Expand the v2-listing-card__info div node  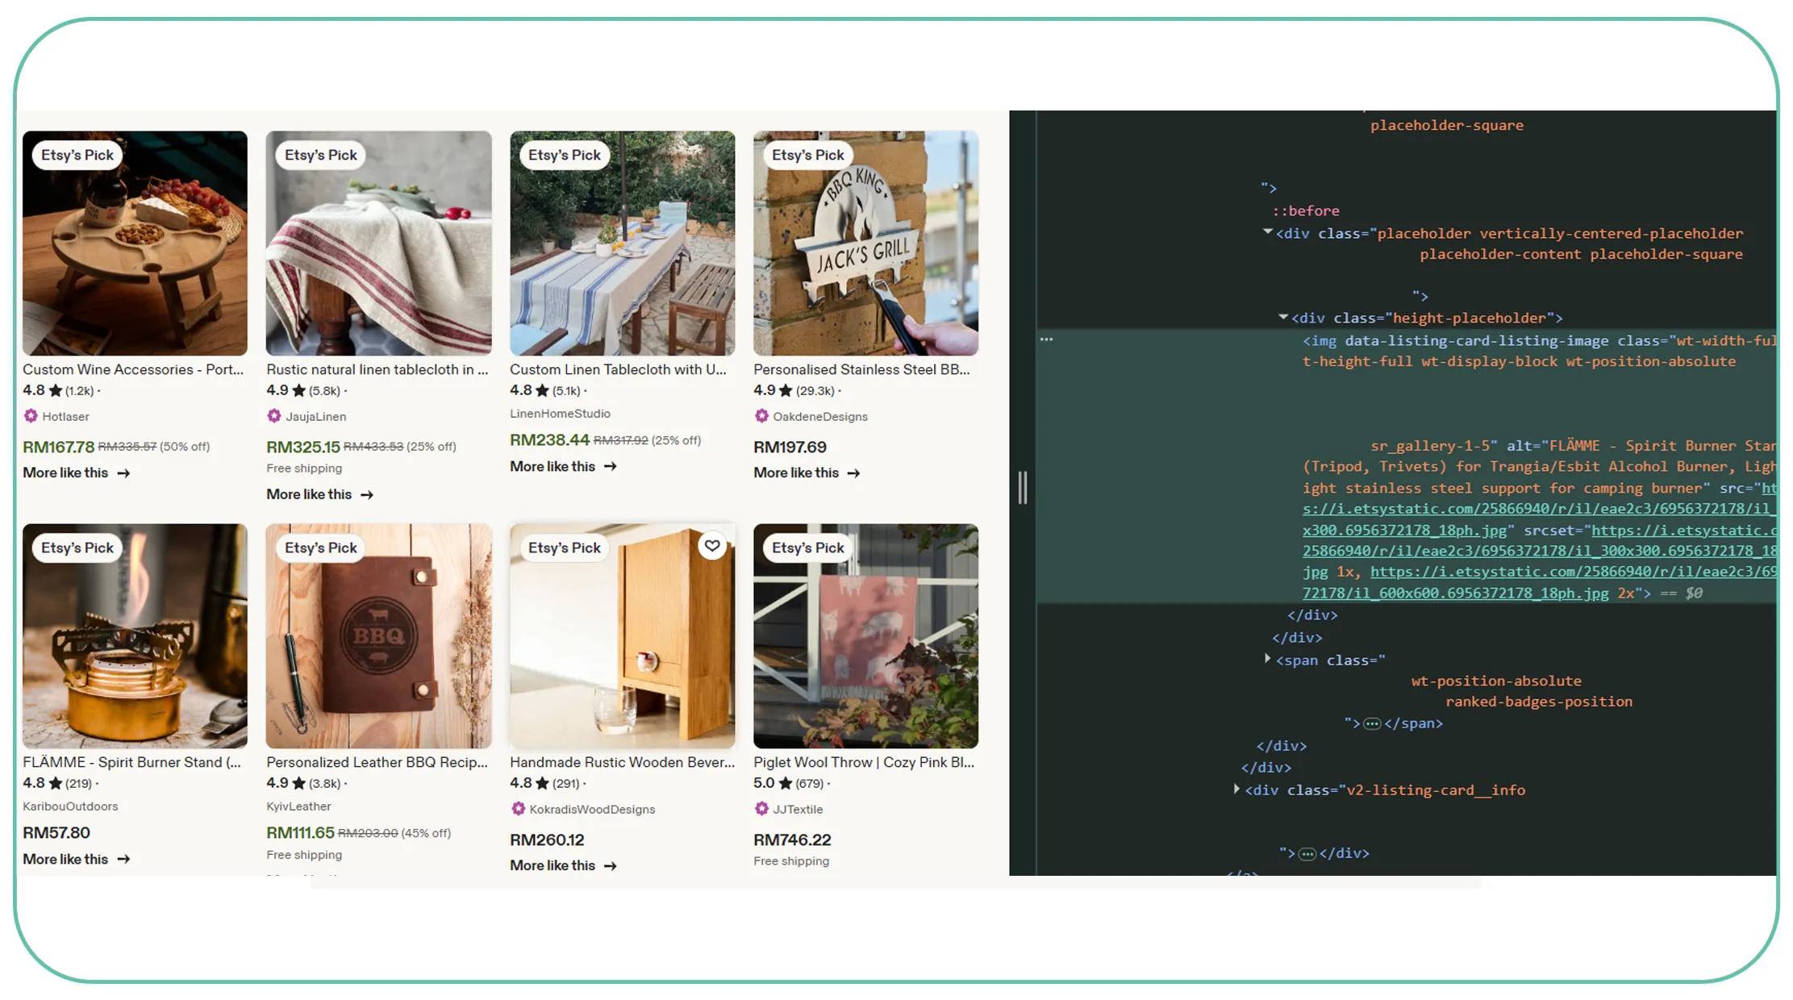coord(1236,789)
